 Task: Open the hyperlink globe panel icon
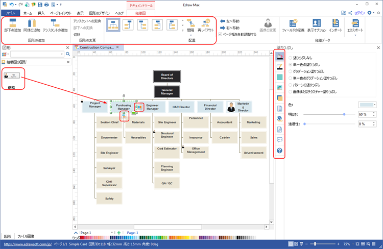[280, 119]
